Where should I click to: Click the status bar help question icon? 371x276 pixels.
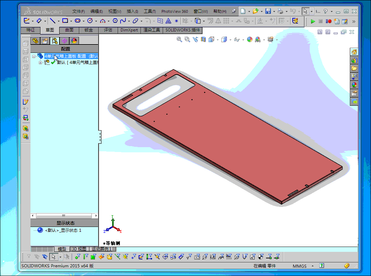click(x=321, y=266)
